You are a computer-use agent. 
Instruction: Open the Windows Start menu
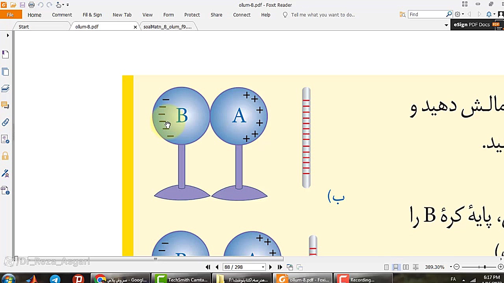tap(8, 279)
